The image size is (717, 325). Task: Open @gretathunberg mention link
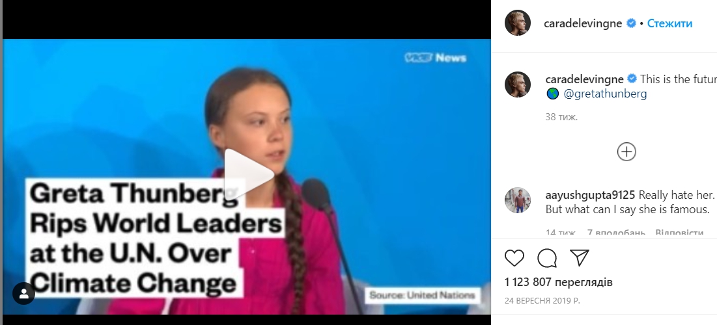(605, 94)
